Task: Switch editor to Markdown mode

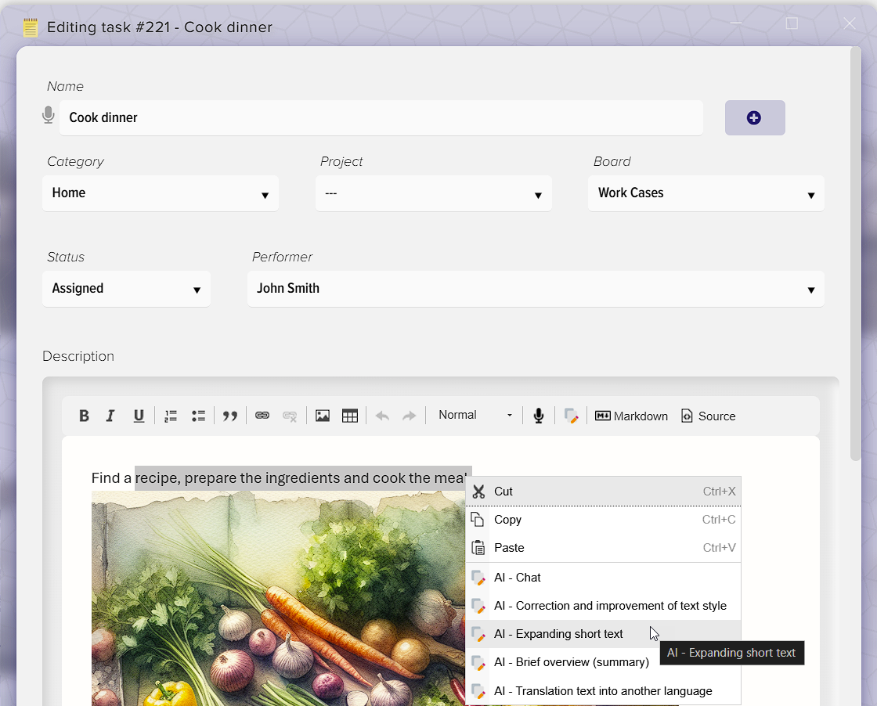Action: (x=631, y=416)
